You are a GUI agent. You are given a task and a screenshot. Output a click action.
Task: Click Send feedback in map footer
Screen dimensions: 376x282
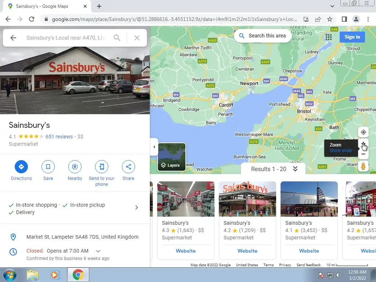(x=308, y=265)
